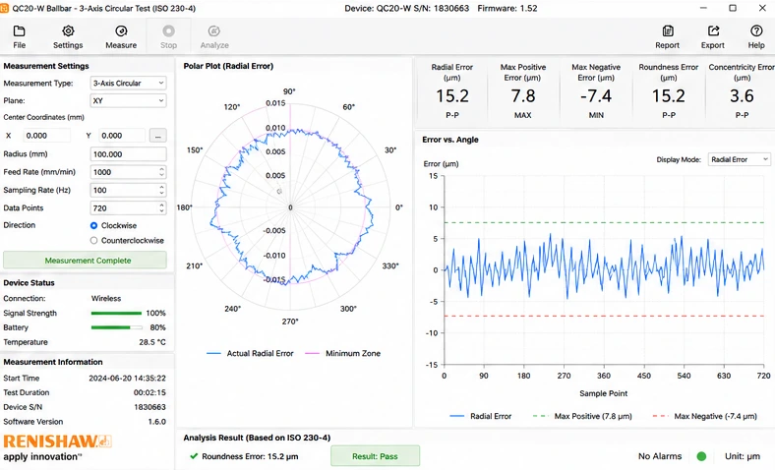Click the Error vs. Angle heading
The height and width of the screenshot is (470, 775).
click(x=450, y=140)
